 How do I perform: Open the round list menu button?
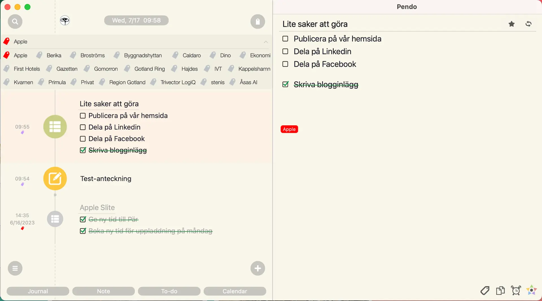15,268
